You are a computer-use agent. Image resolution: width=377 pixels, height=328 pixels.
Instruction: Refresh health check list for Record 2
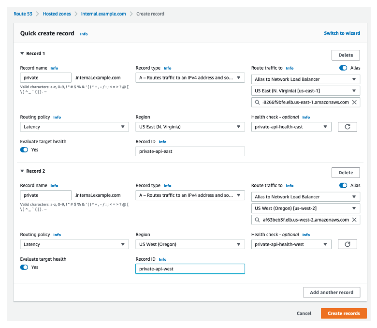pyautogui.click(x=347, y=244)
